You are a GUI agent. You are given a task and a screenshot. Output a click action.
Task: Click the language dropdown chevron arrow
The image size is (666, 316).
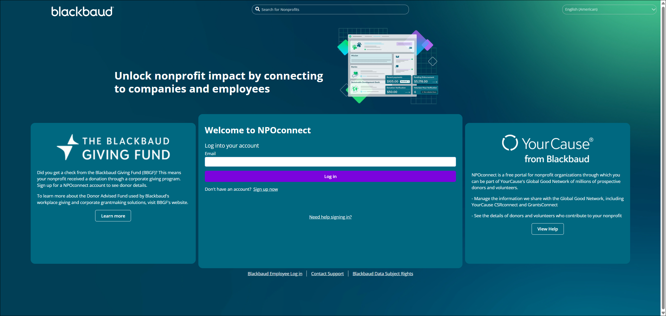pyautogui.click(x=654, y=9)
